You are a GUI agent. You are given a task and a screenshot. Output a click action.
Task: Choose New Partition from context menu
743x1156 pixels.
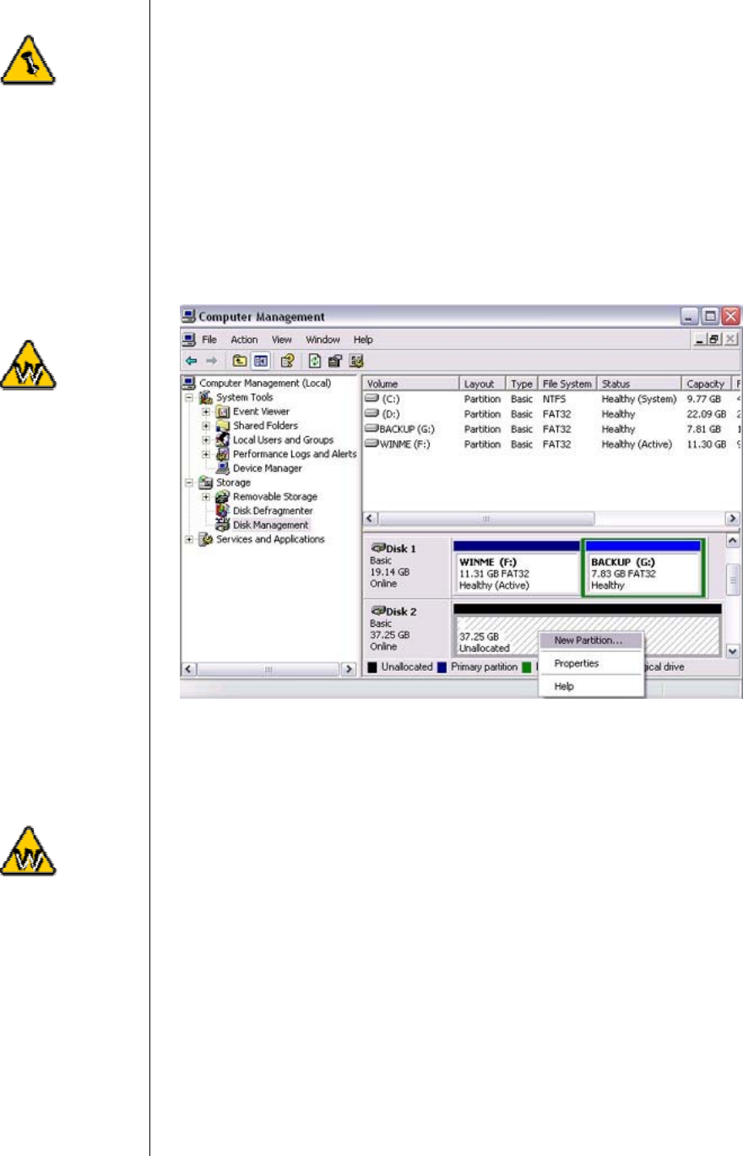click(588, 641)
